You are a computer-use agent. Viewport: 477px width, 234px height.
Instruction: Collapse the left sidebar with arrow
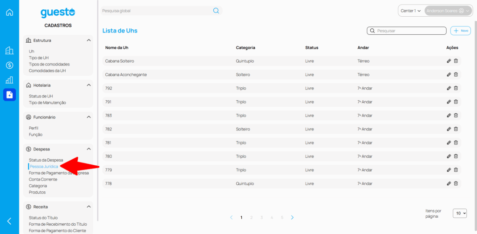tap(9, 221)
